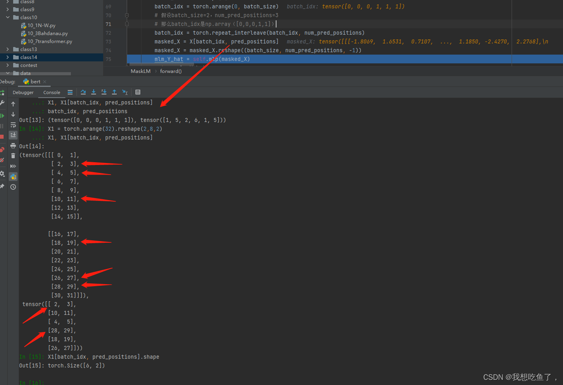The height and width of the screenshot is (385, 563).
Task: Select the class13 folder row
Action: [51, 49]
